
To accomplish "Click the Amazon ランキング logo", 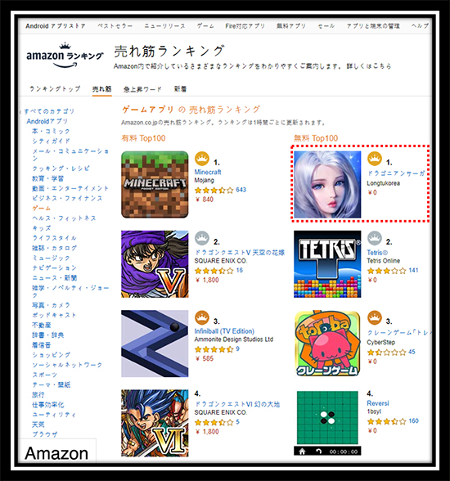I will 65,56.
